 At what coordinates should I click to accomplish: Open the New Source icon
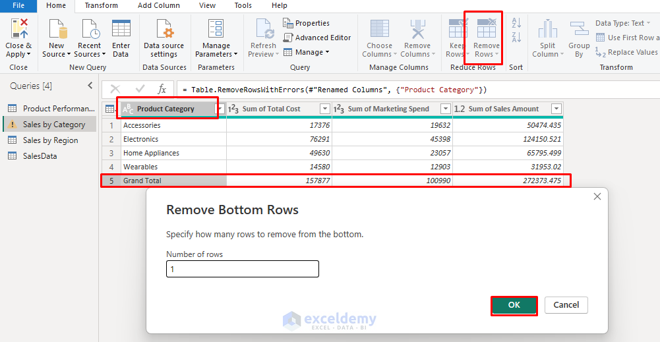(57, 29)
